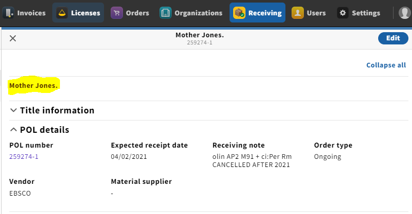Click the profile avatar icon
This screenshot has height=214, width=412.
click(x=405, y=13)
